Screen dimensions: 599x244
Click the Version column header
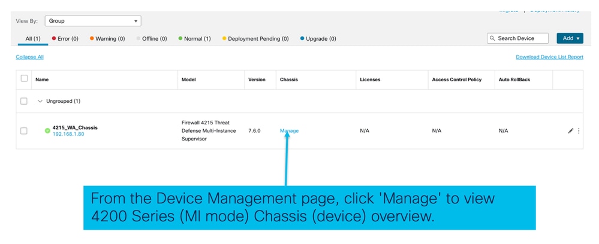[257, 80]
